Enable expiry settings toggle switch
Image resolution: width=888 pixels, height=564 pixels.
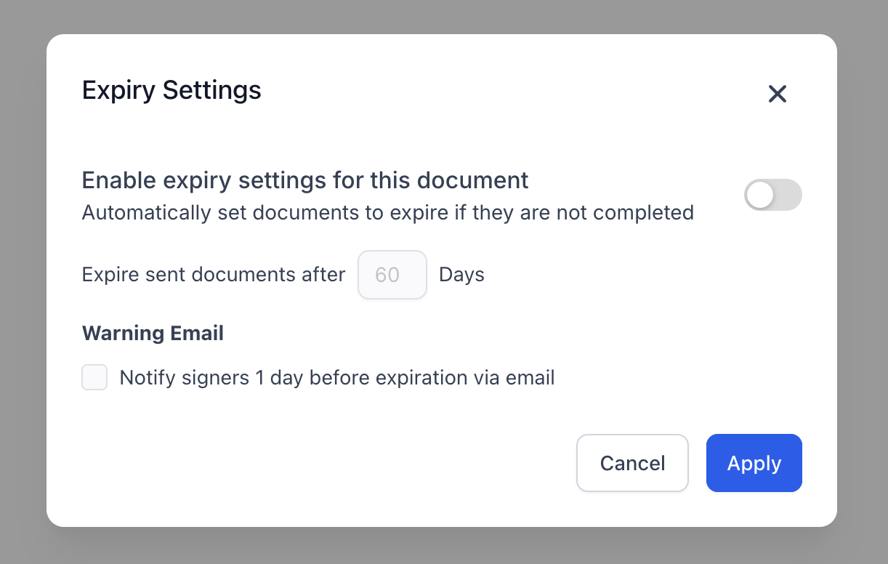coord(772,196)
